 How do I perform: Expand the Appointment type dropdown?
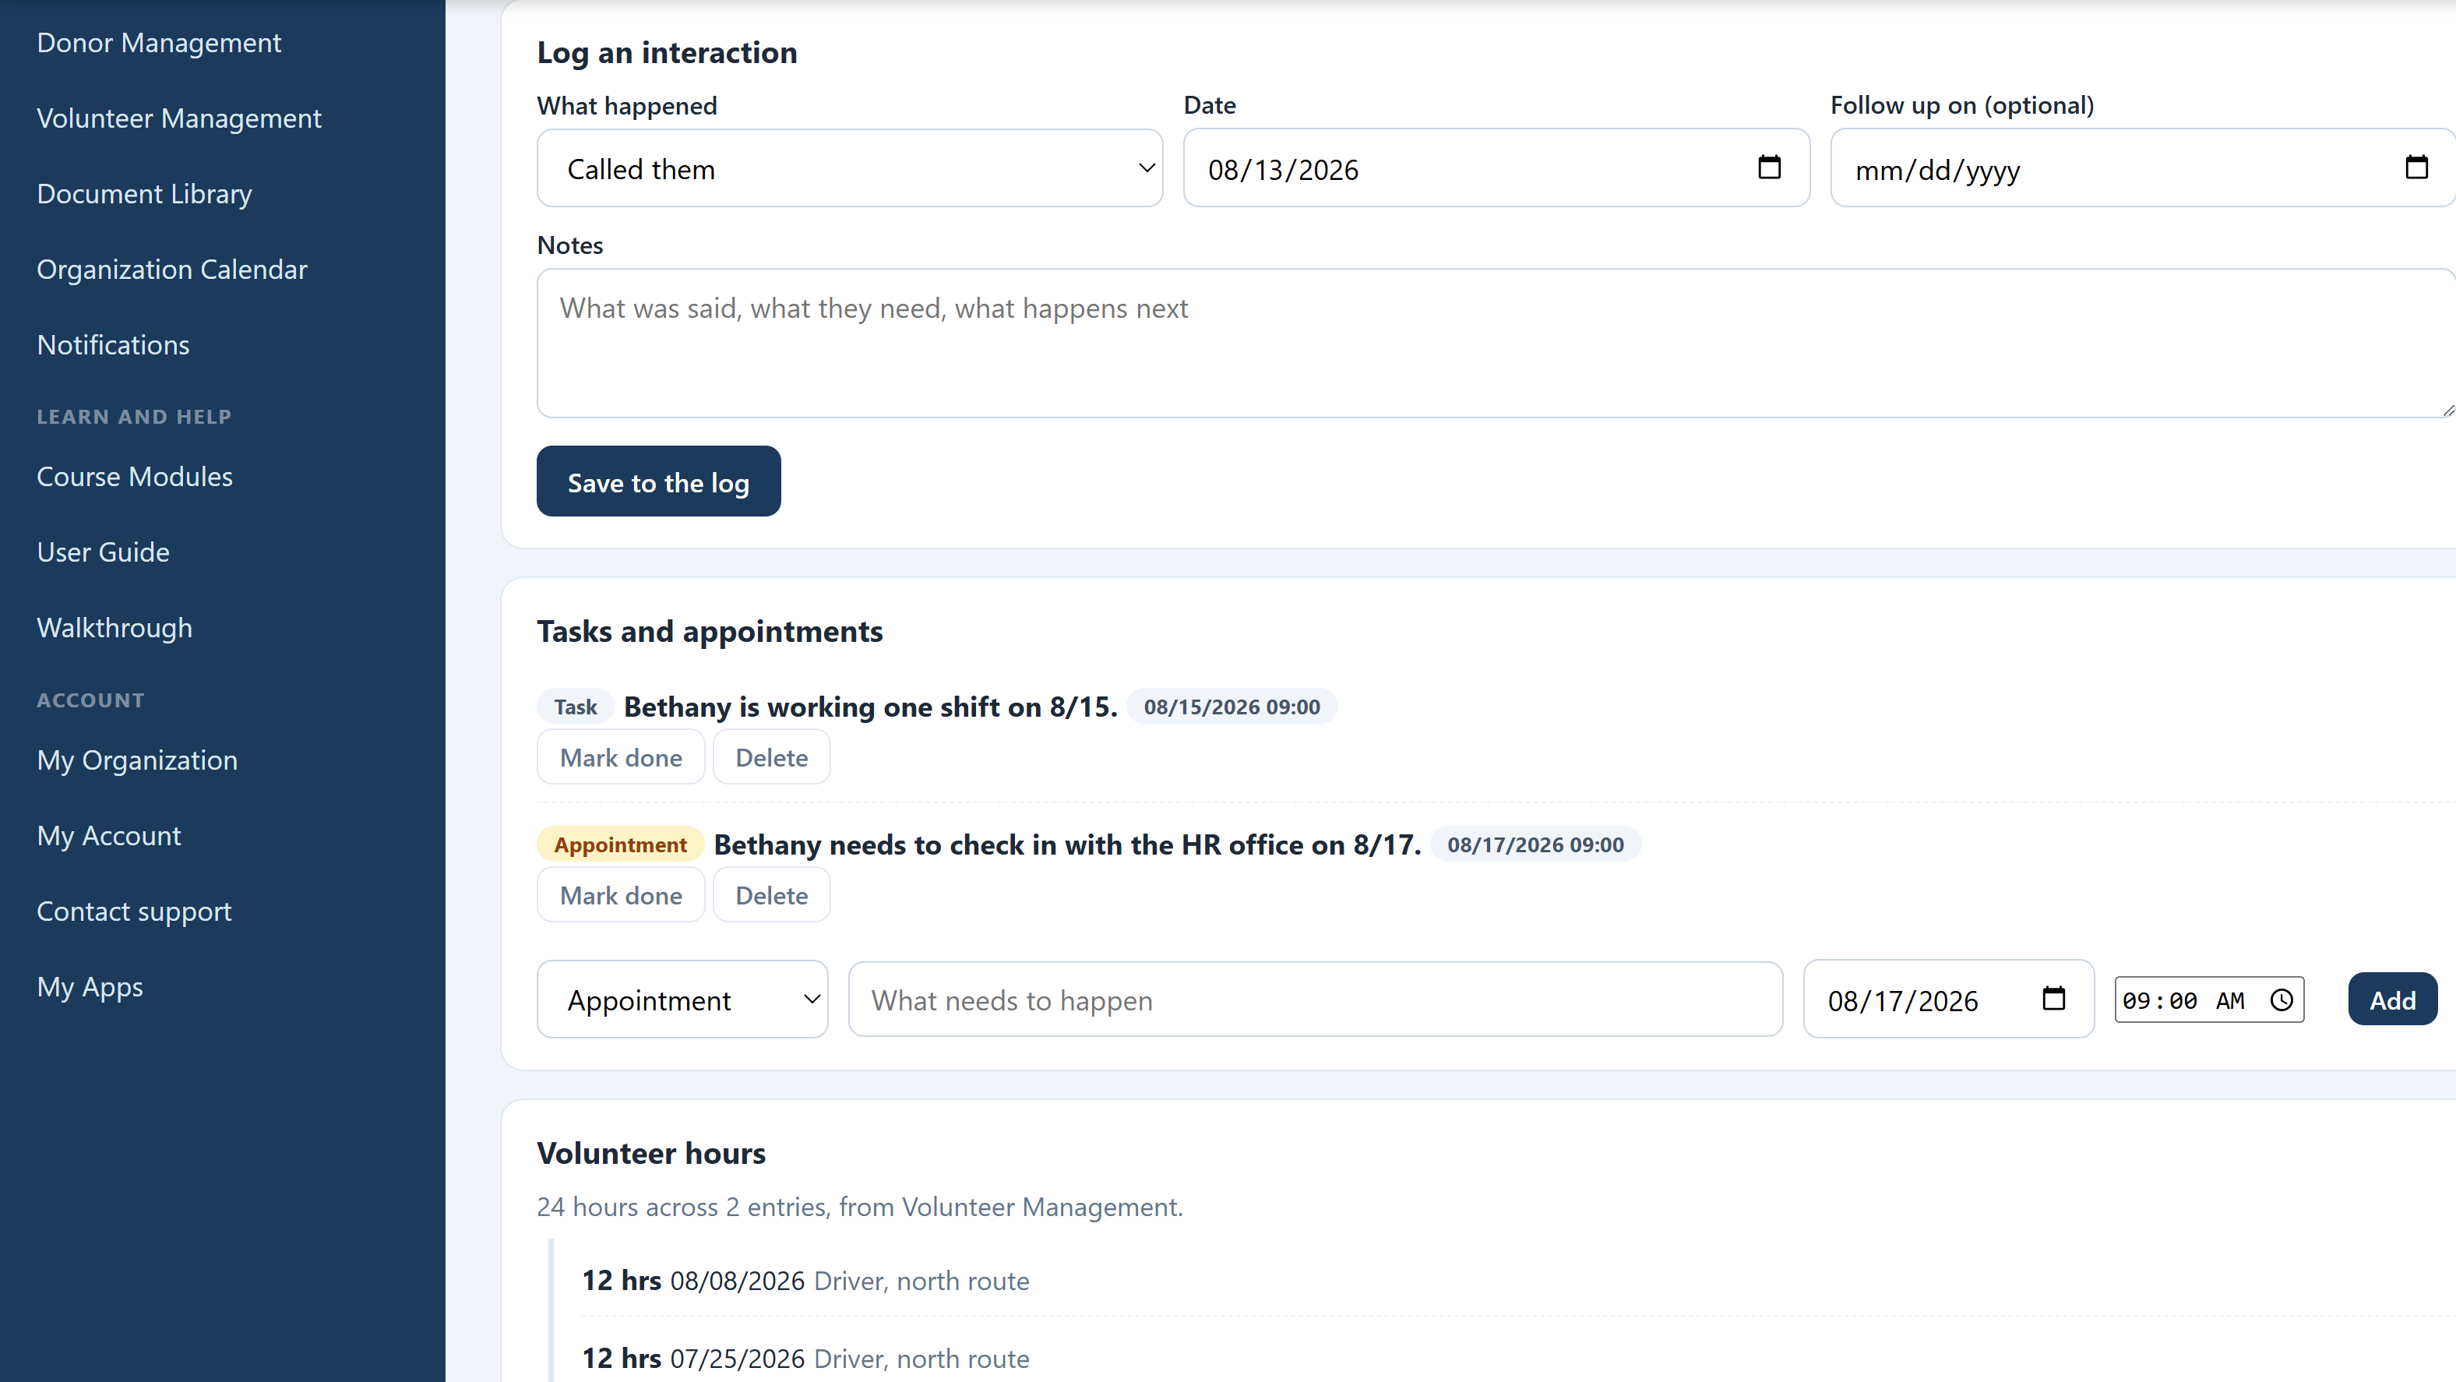(x=682, y=999)
